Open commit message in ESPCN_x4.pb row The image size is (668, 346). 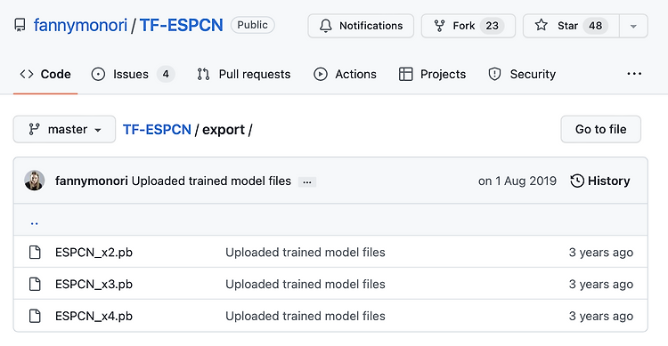pos(305,317)
